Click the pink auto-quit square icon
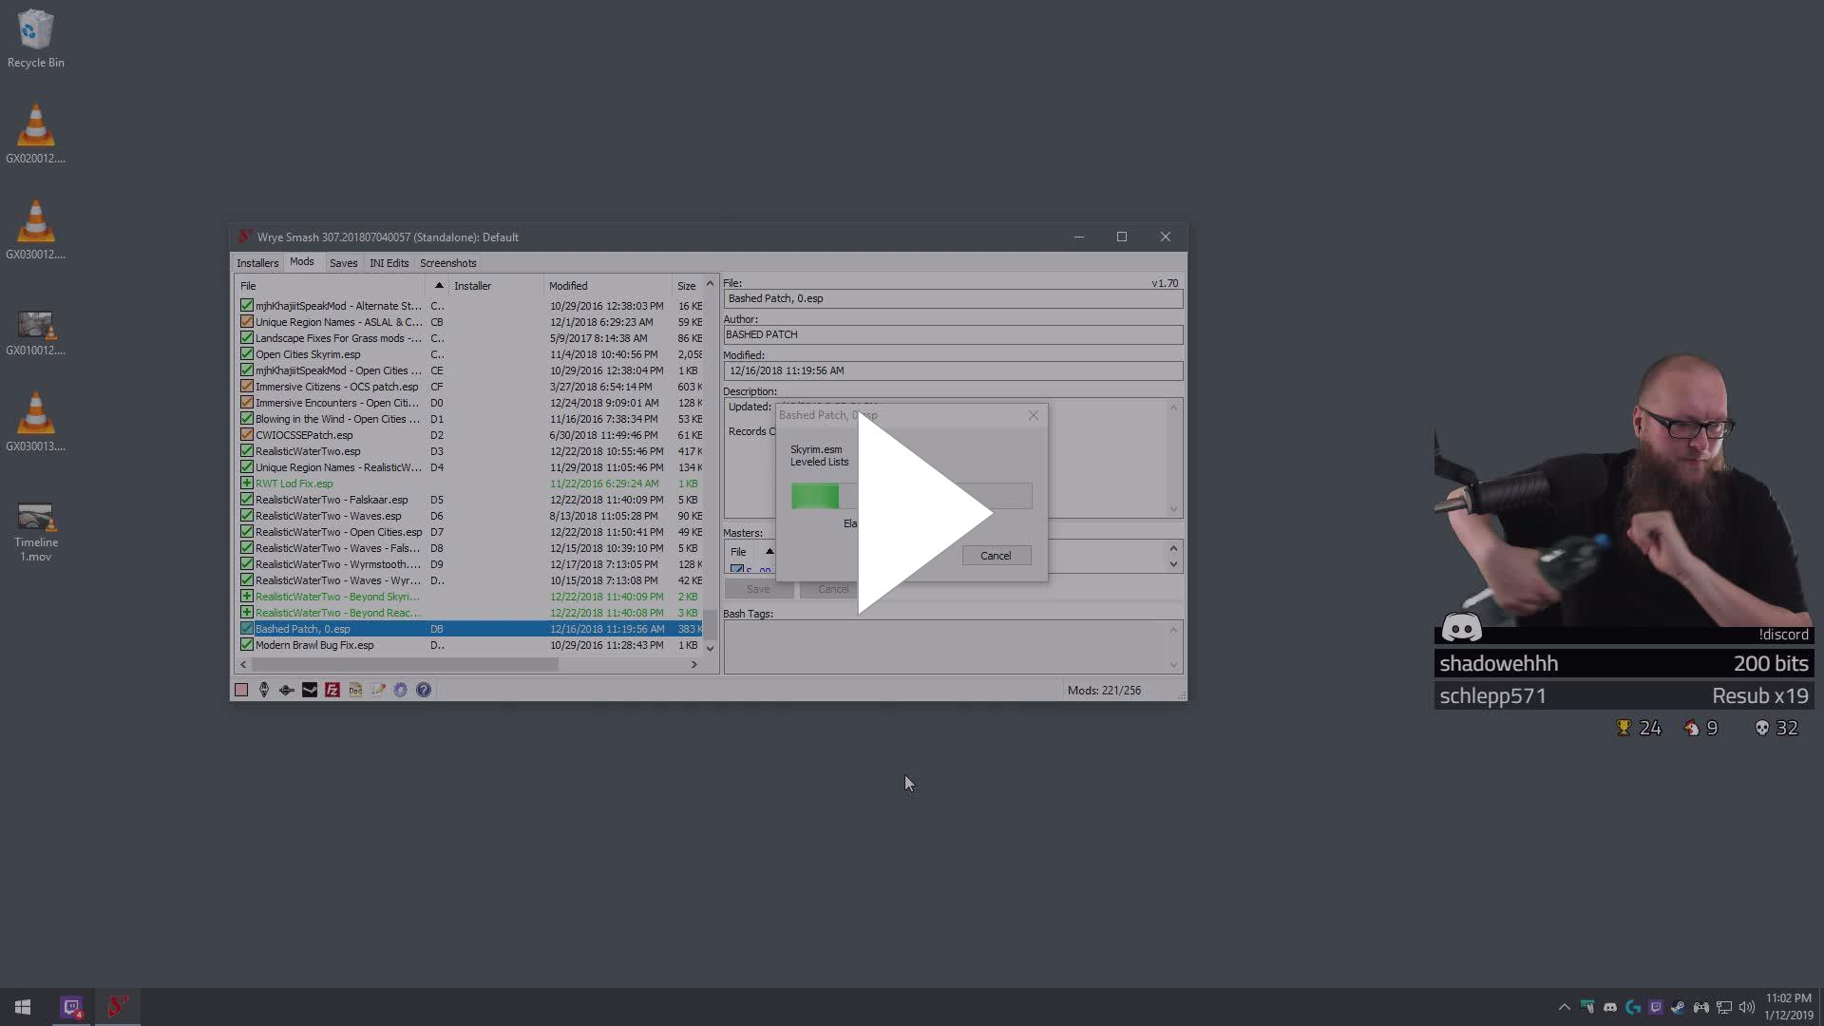The image size is (1824, 1026). [x=241, y=690]
